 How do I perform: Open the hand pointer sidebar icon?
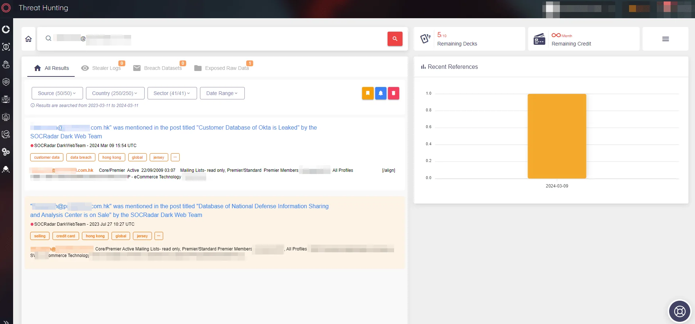[x=6, y=64]
